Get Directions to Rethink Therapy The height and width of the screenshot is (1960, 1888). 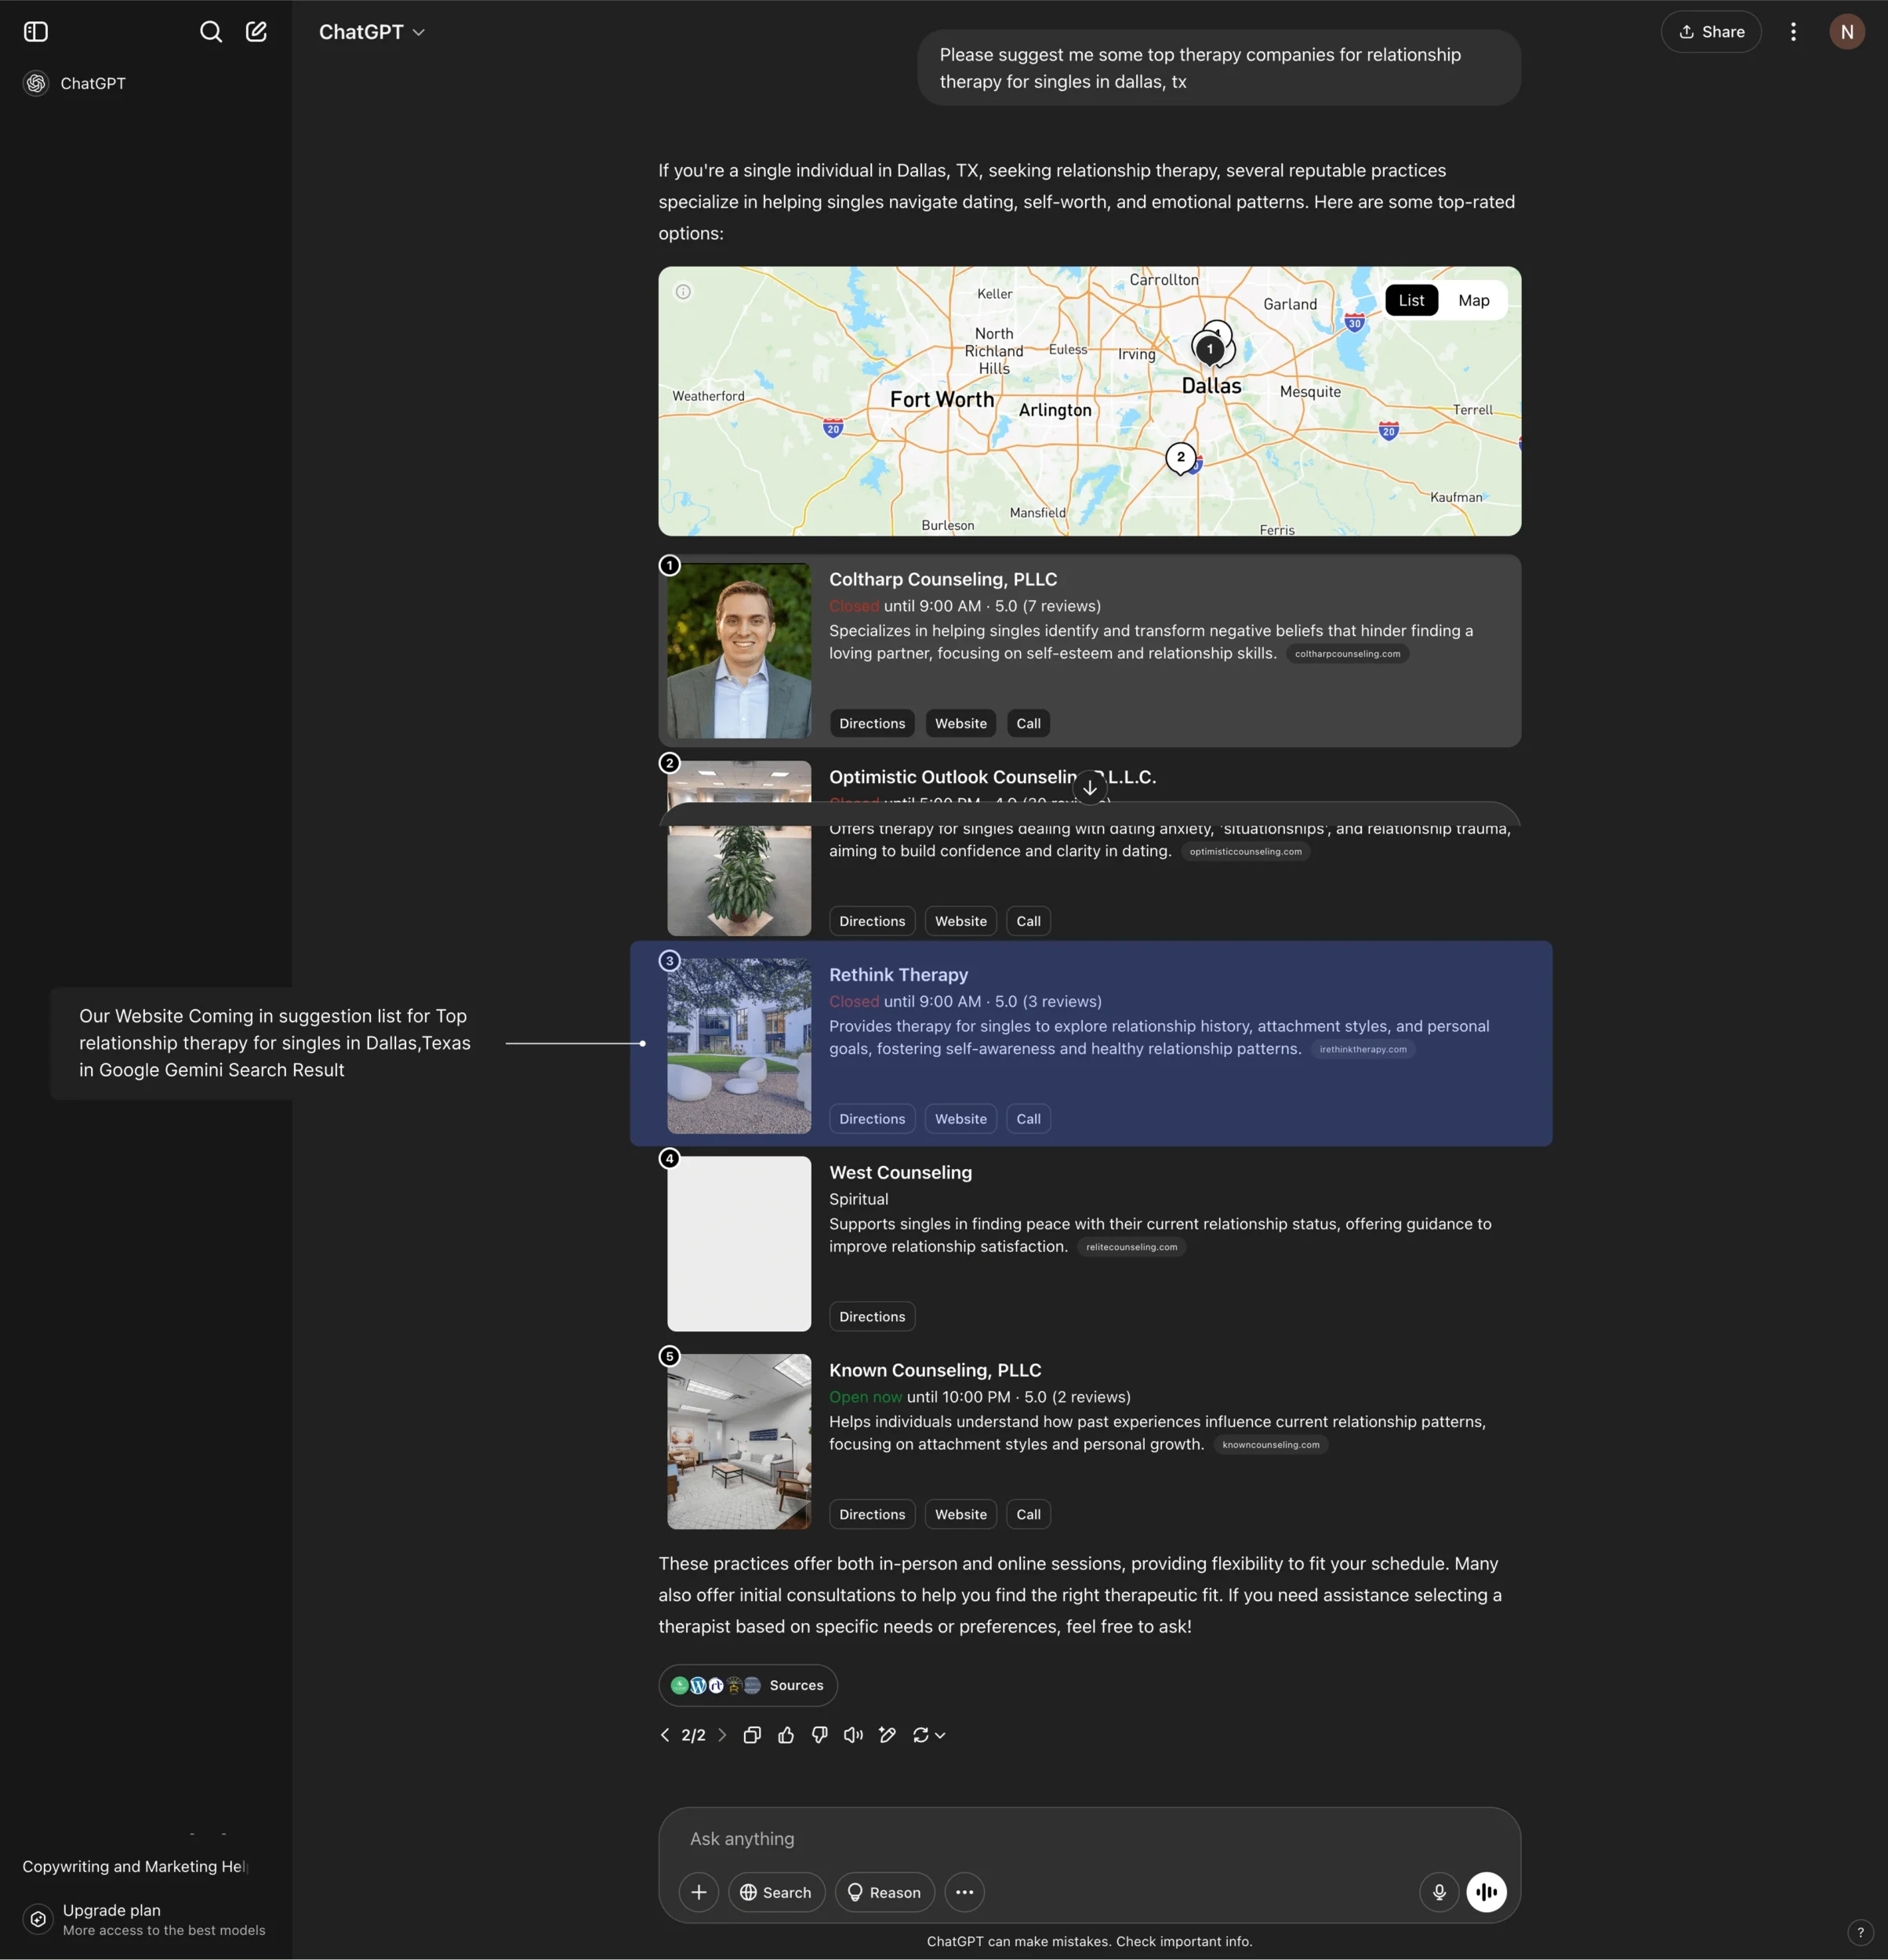[x=872, y=1119]
